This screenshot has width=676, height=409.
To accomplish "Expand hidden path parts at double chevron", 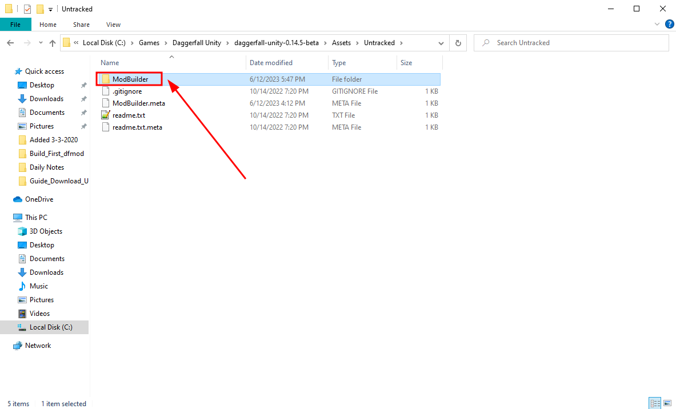I will click(x=76, y=43).
